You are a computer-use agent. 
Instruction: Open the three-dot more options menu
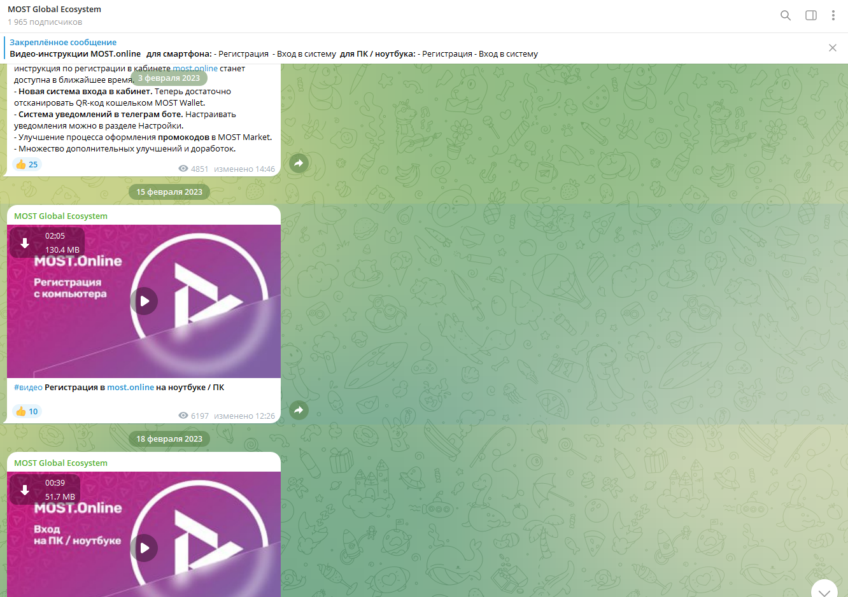833,15
